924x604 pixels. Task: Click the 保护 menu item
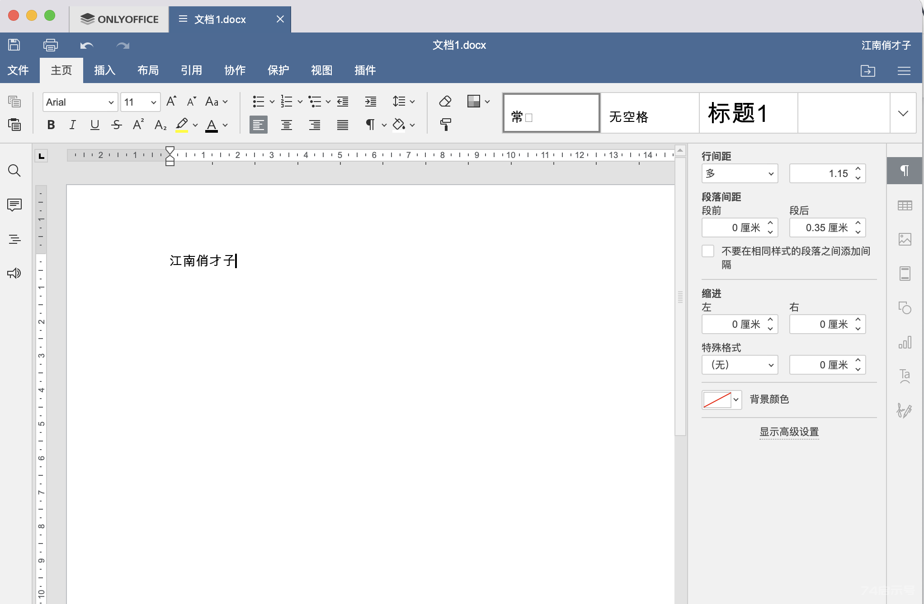278,70
